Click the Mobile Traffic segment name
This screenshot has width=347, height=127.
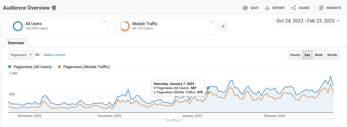[145, 24]
